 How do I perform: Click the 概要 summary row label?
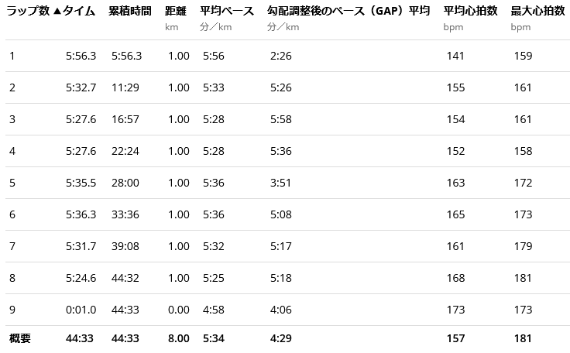(19, 338)
